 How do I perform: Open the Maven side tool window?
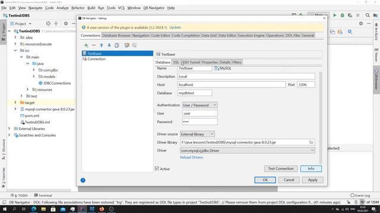[x=376, y=55]
